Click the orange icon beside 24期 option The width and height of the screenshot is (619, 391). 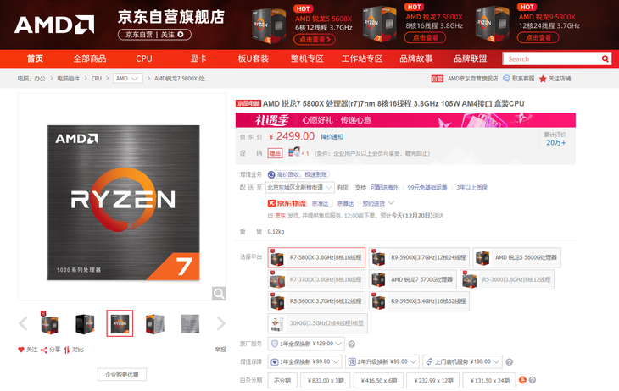pos(522,380)
